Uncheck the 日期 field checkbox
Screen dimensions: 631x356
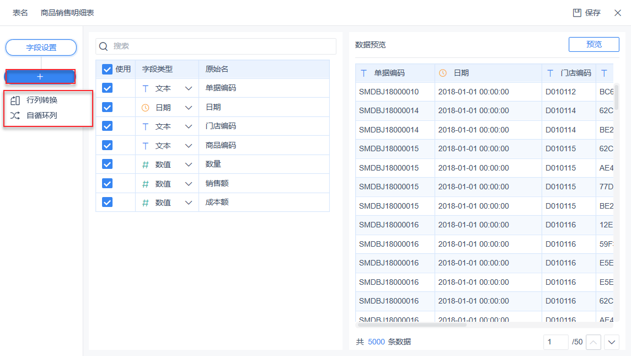(107, 107)
